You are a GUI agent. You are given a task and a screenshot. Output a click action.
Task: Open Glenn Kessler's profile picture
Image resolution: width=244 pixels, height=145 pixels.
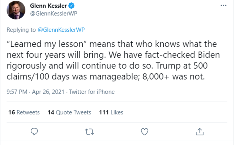point(16,10)
